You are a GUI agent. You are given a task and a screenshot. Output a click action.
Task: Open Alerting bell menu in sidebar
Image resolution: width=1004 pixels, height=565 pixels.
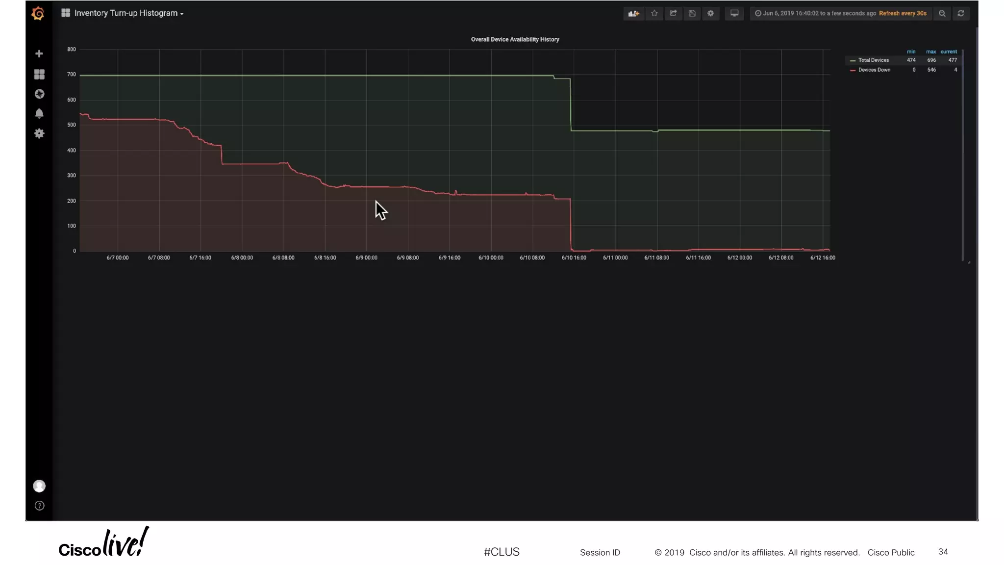(39, 113)
